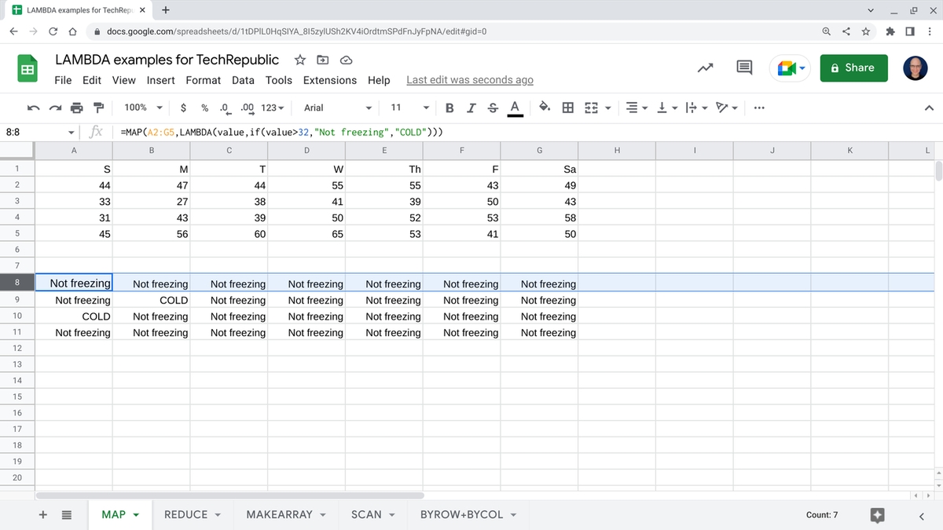This screenshot has width=943, height=530.
Task: Apply currency format with the dollar icon
Action: tap(182, 108)
